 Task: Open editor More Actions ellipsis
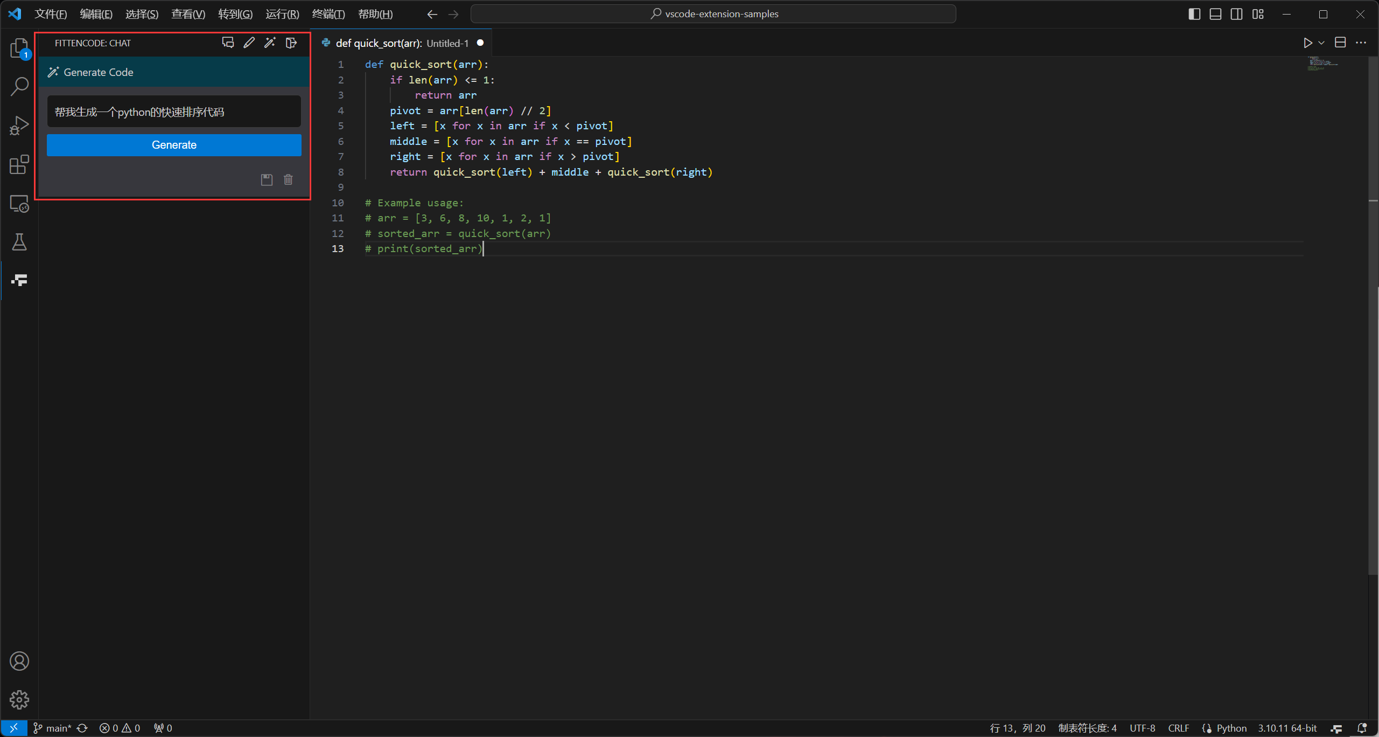[x=1361, y=43]
